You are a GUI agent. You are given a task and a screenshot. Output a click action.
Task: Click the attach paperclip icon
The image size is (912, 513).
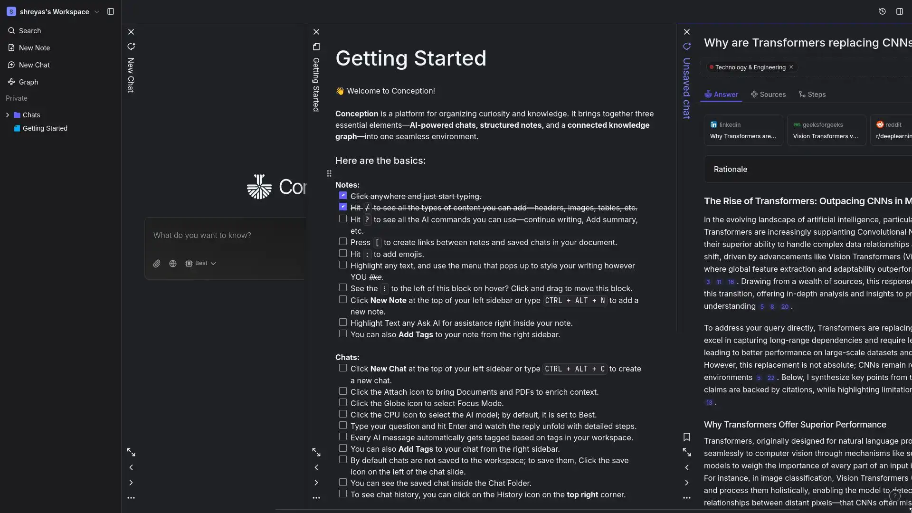click(157, 264)
